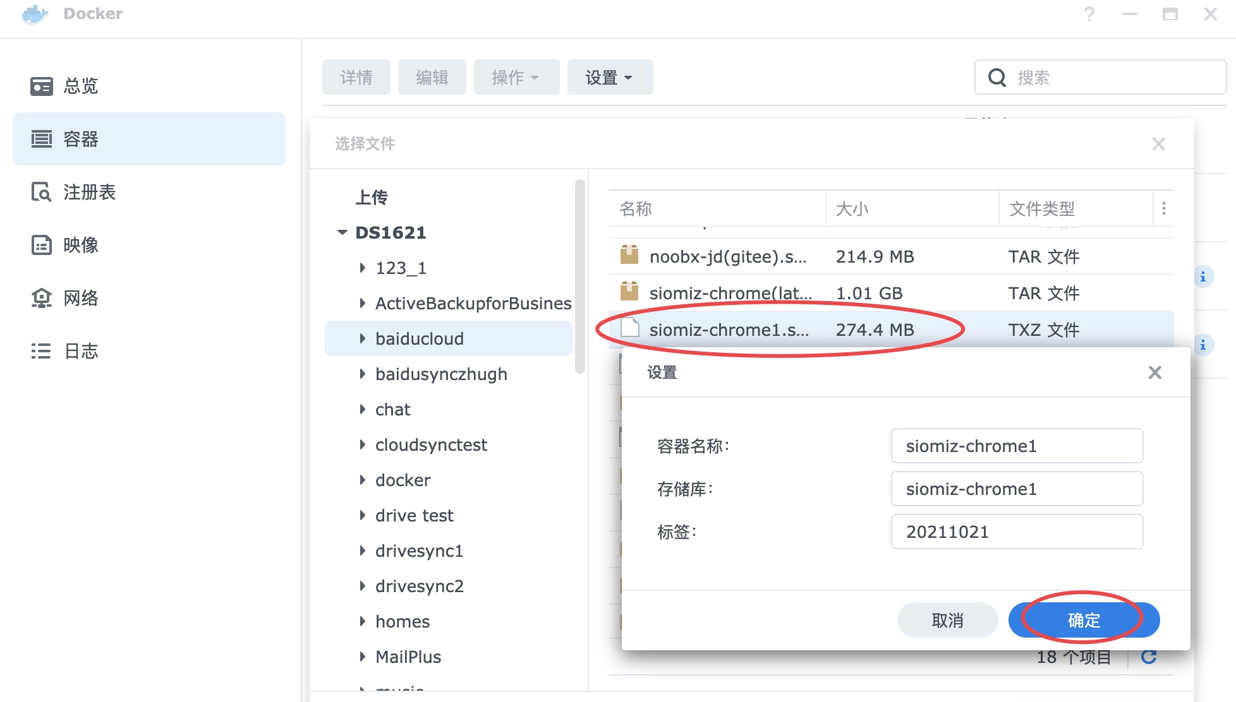Click the noobx-jd archive file icon
This screenshot has width=1236, height=702.
tap(629, 255)
